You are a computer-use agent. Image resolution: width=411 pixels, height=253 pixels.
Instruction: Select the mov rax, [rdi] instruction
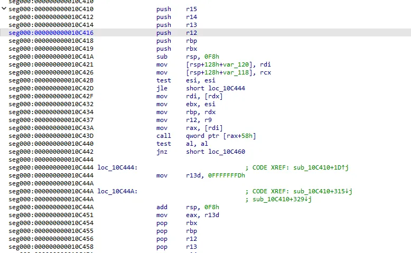click(189, 128)
